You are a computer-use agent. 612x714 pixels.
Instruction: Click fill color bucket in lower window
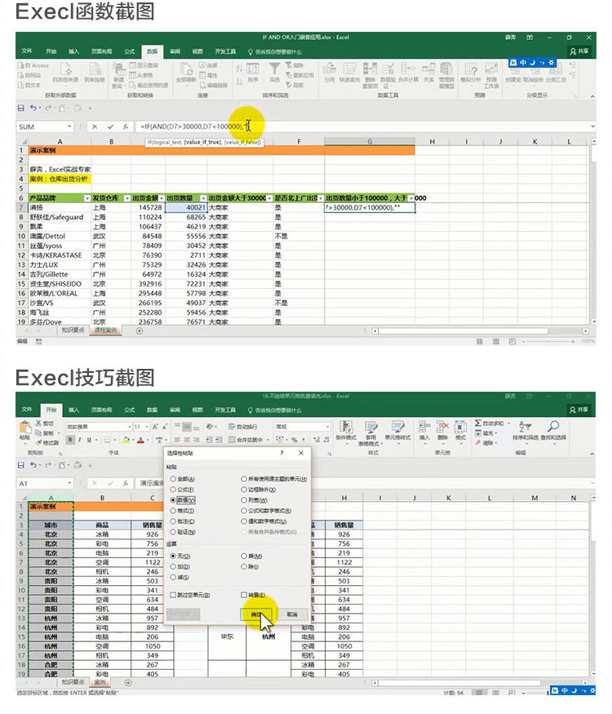tap(126, 440)
